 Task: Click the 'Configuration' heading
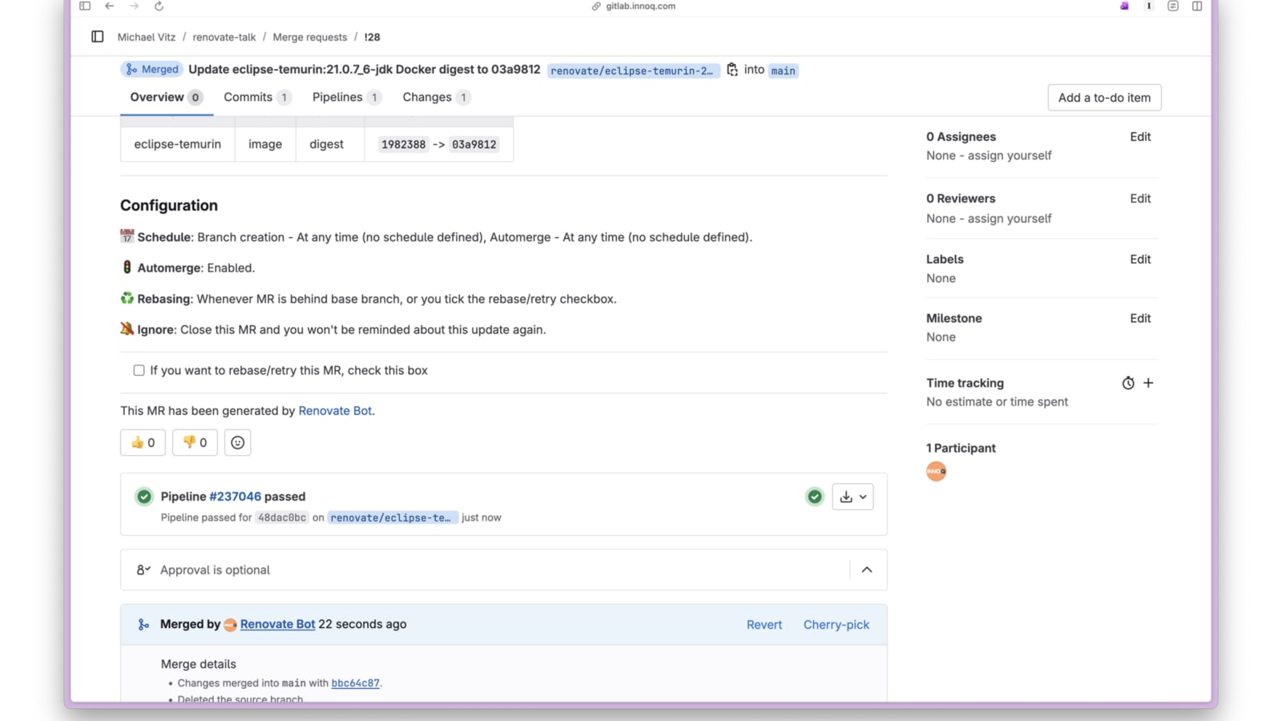coord(169,206)
